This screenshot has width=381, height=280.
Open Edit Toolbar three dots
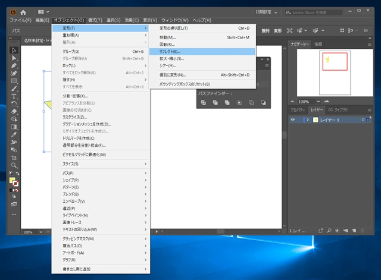(14, 215)
